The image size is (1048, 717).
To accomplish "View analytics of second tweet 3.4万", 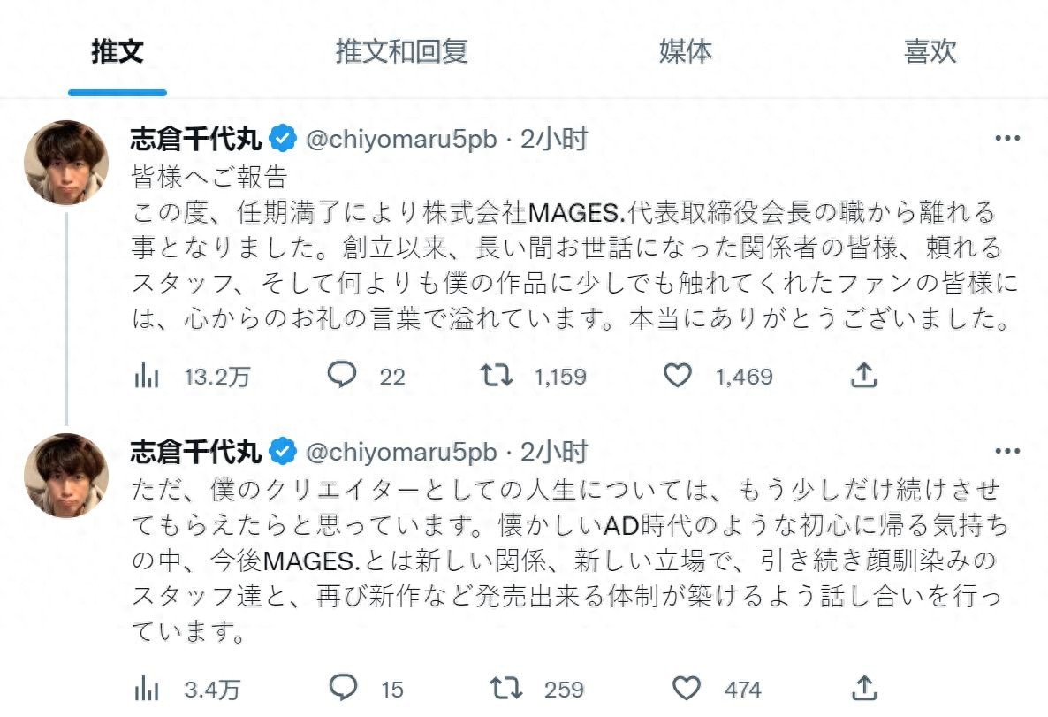I will click(147, 689).
